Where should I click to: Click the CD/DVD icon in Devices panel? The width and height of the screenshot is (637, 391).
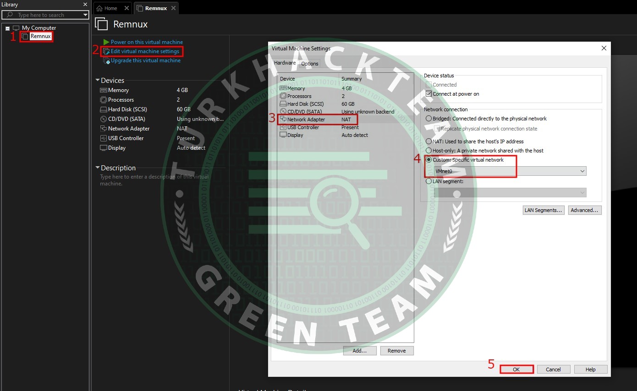(x=104, y=119)
